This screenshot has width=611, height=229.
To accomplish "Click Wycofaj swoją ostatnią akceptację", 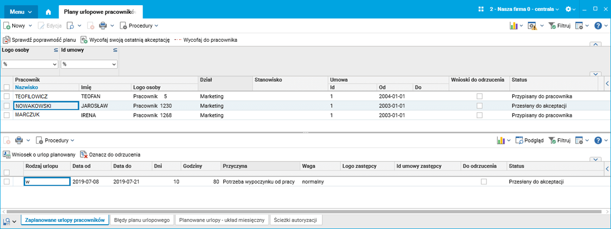I will coord(125,40).
